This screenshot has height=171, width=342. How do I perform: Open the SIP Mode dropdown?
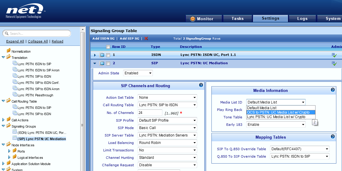167,128
